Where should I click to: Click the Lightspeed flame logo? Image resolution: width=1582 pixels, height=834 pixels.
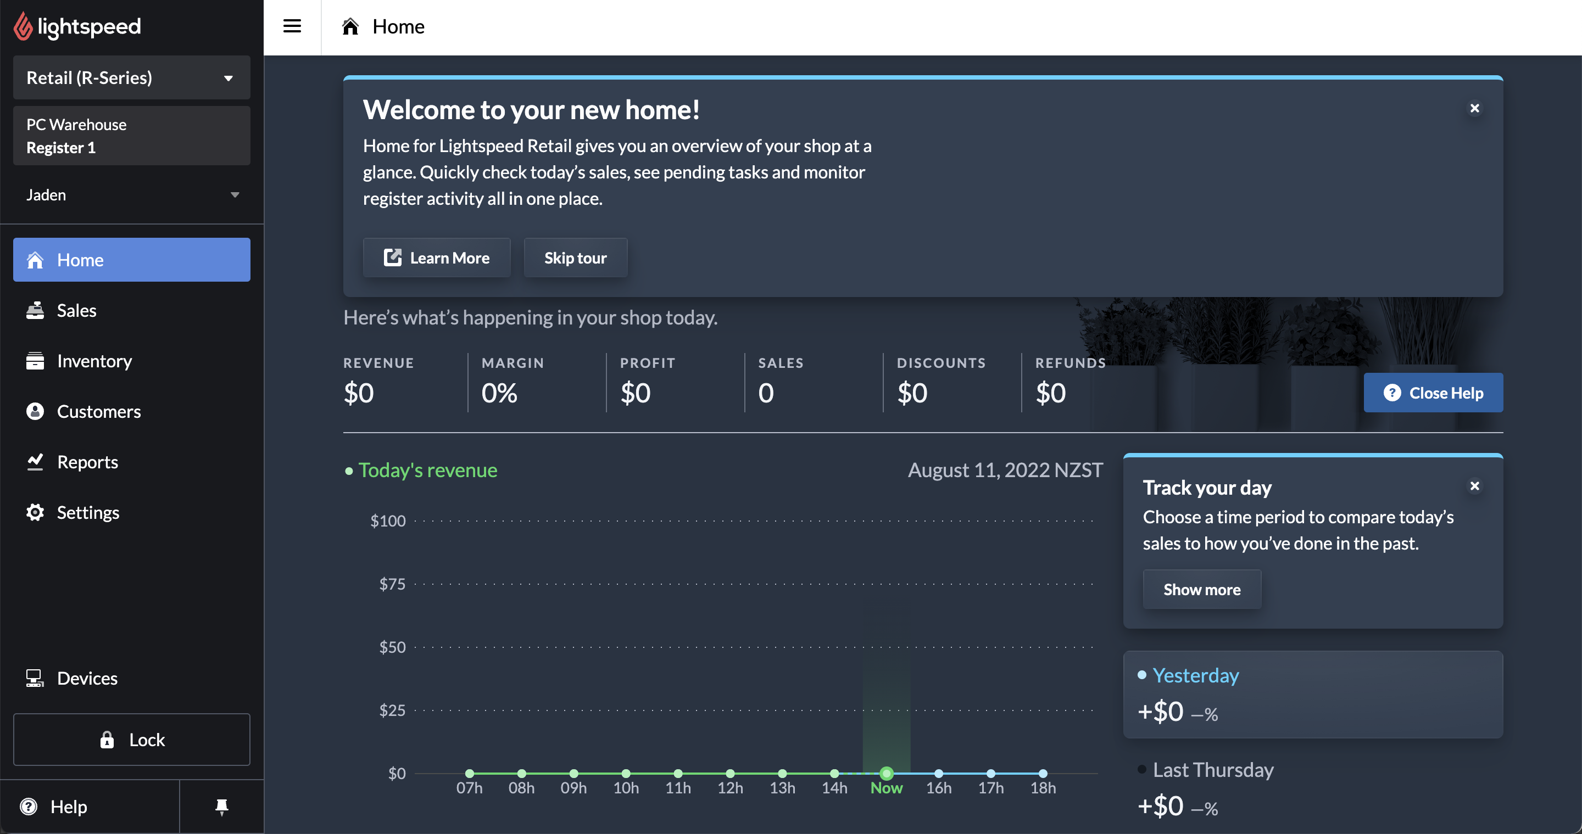[x=23, y=26]
